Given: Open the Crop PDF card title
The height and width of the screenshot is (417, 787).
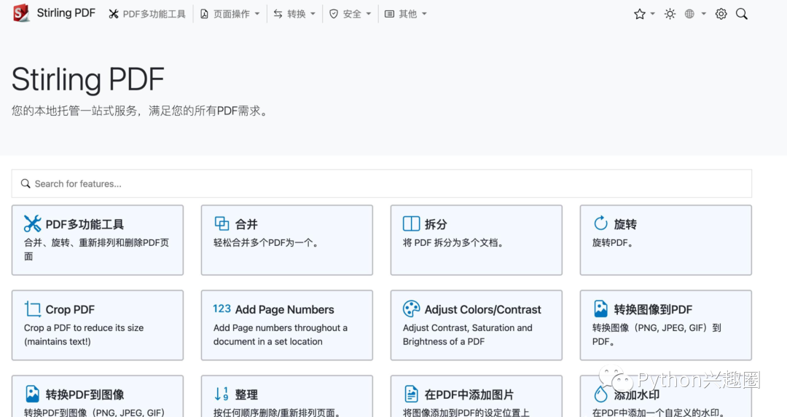Looking at the screenshot, I should (x=70, y=310).
